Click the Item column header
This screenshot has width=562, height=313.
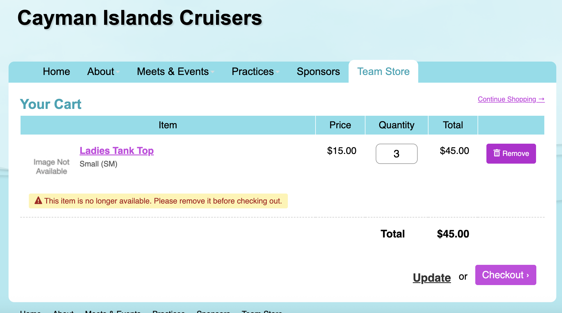pos(168,125)
